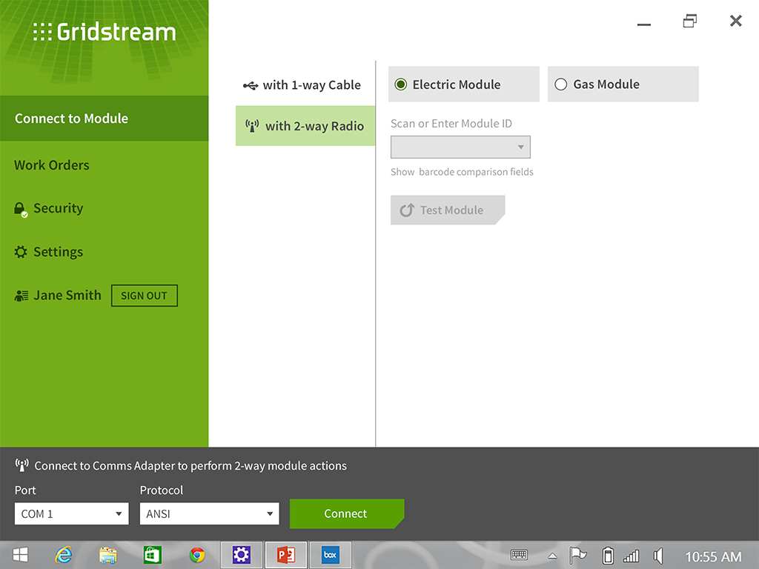The width and height of the screenshot is (759, 569).
Task: Open the Port COM 1 dropdown
Action: point(72,513)
